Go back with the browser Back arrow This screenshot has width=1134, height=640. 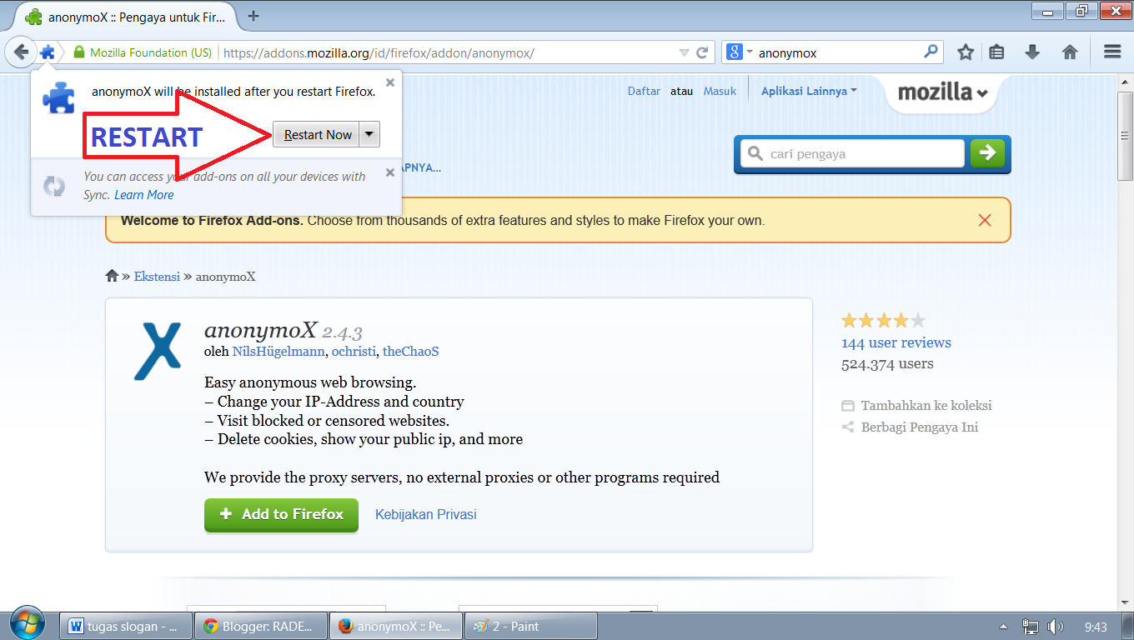click(21, 52)
